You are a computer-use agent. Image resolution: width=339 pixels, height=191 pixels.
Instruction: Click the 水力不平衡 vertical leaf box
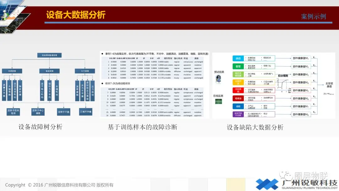coord(82,90)
